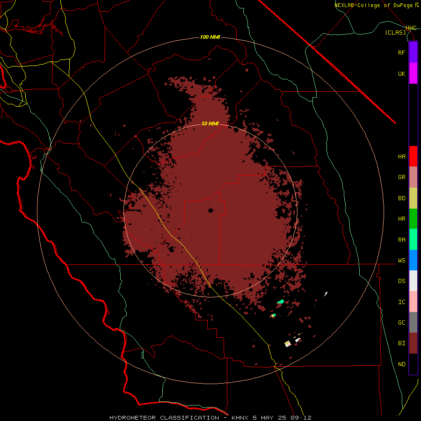Click the WS wet snow blue swatch
This screenshot has width=421, height=421.
click(x=413, y=260)
